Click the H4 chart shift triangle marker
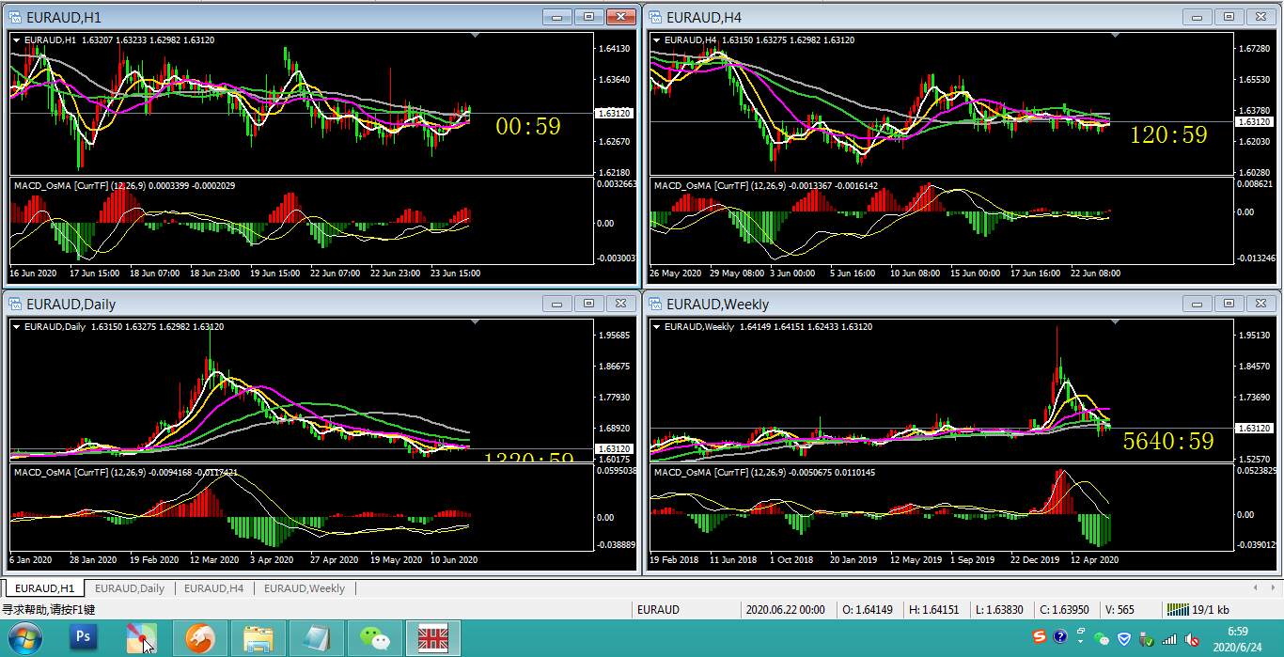Viewport: 1284px width, 657px height. (1116, 35)
